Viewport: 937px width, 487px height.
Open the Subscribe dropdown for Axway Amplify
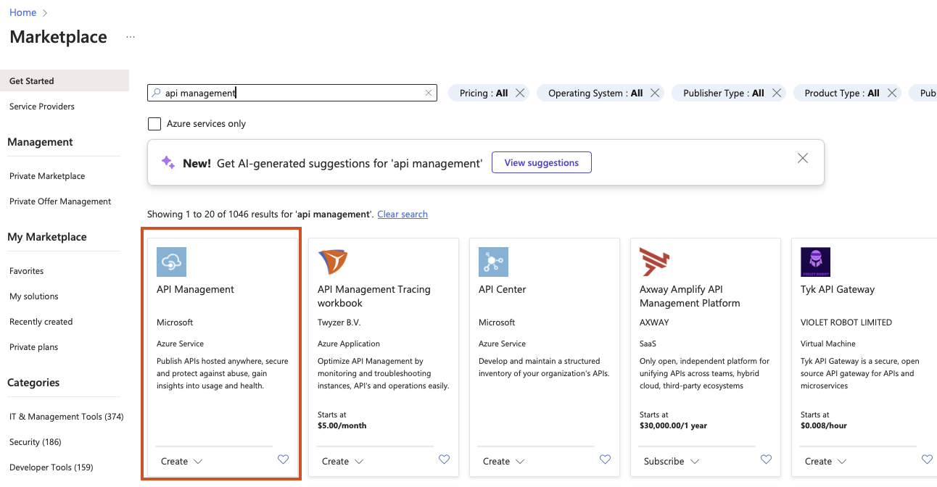671,462
